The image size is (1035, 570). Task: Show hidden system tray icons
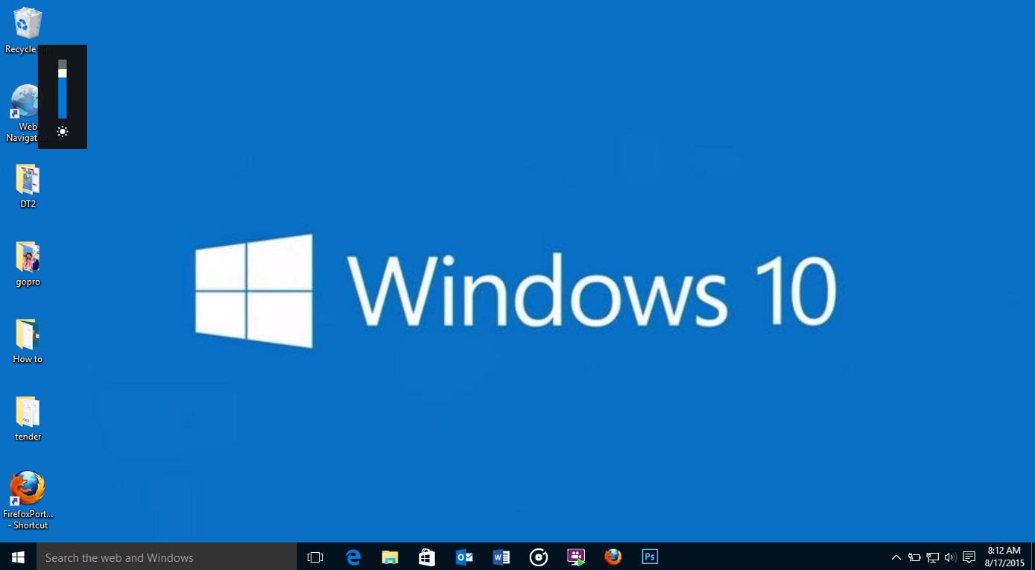coord(896,557)
